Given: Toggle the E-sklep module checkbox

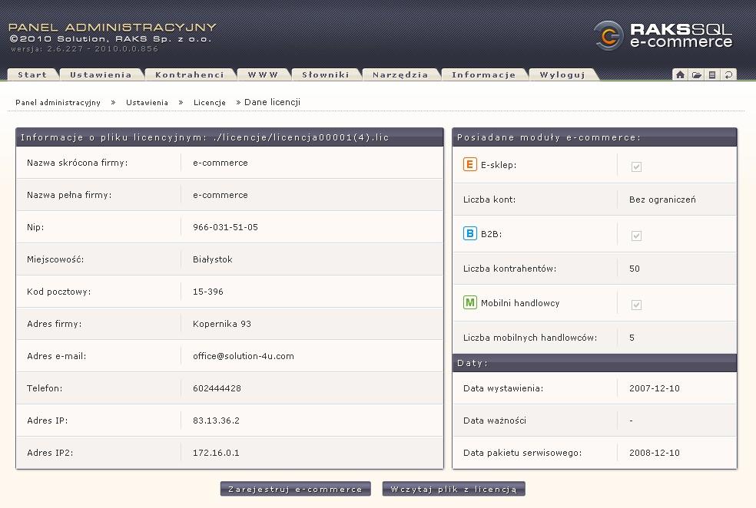Looking at the screenshot, I should (x=636, y=167).
